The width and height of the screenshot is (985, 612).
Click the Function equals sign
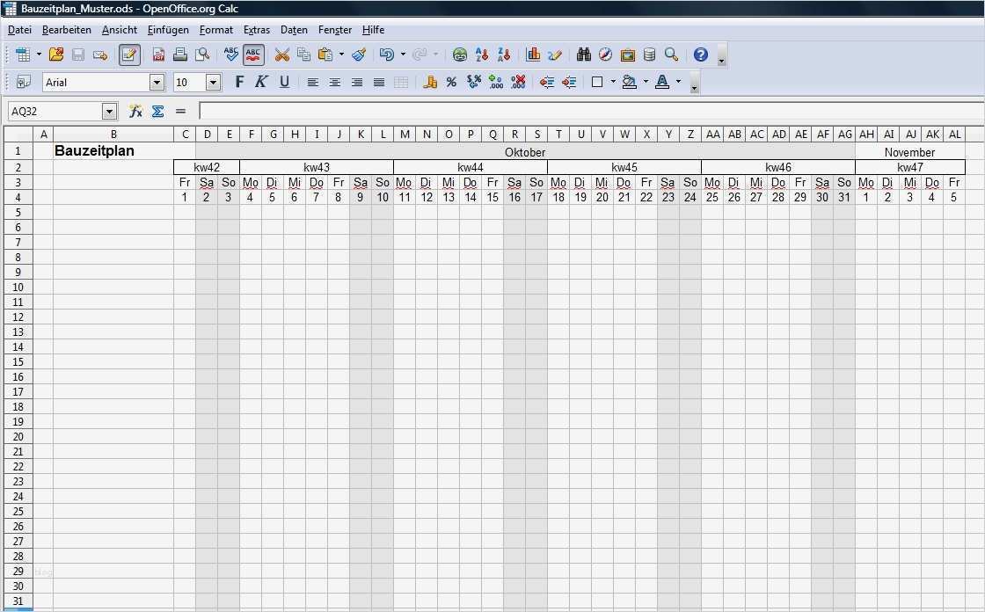[x=181, y=111]
